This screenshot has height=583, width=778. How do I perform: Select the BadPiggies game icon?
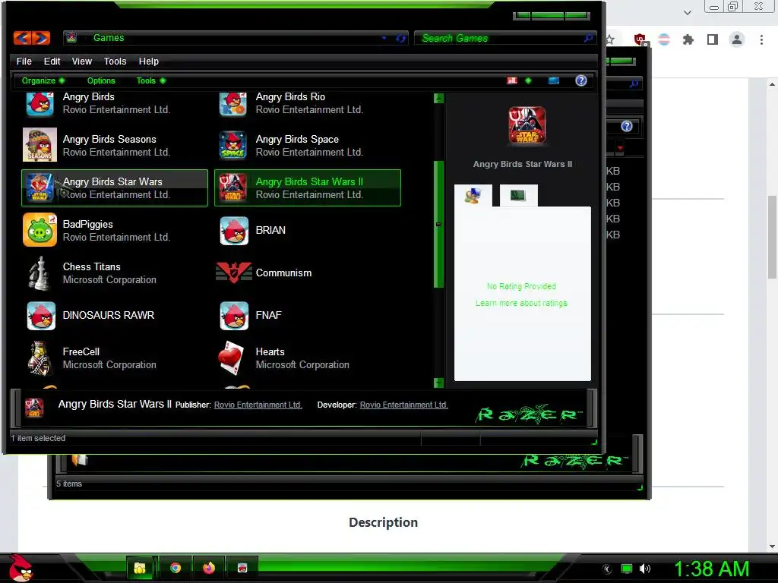[40, 230]
